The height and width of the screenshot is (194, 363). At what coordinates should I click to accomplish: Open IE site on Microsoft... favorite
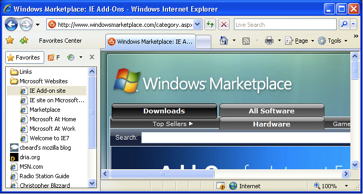click(x=52, y=100)
